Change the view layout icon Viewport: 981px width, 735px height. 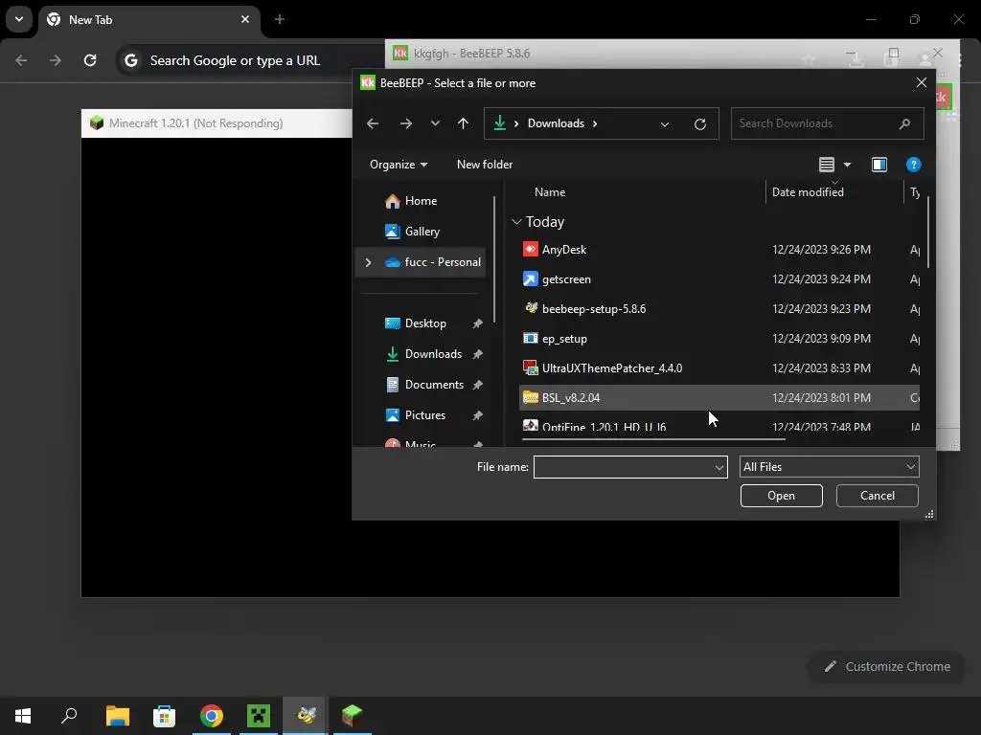[827, 165]
